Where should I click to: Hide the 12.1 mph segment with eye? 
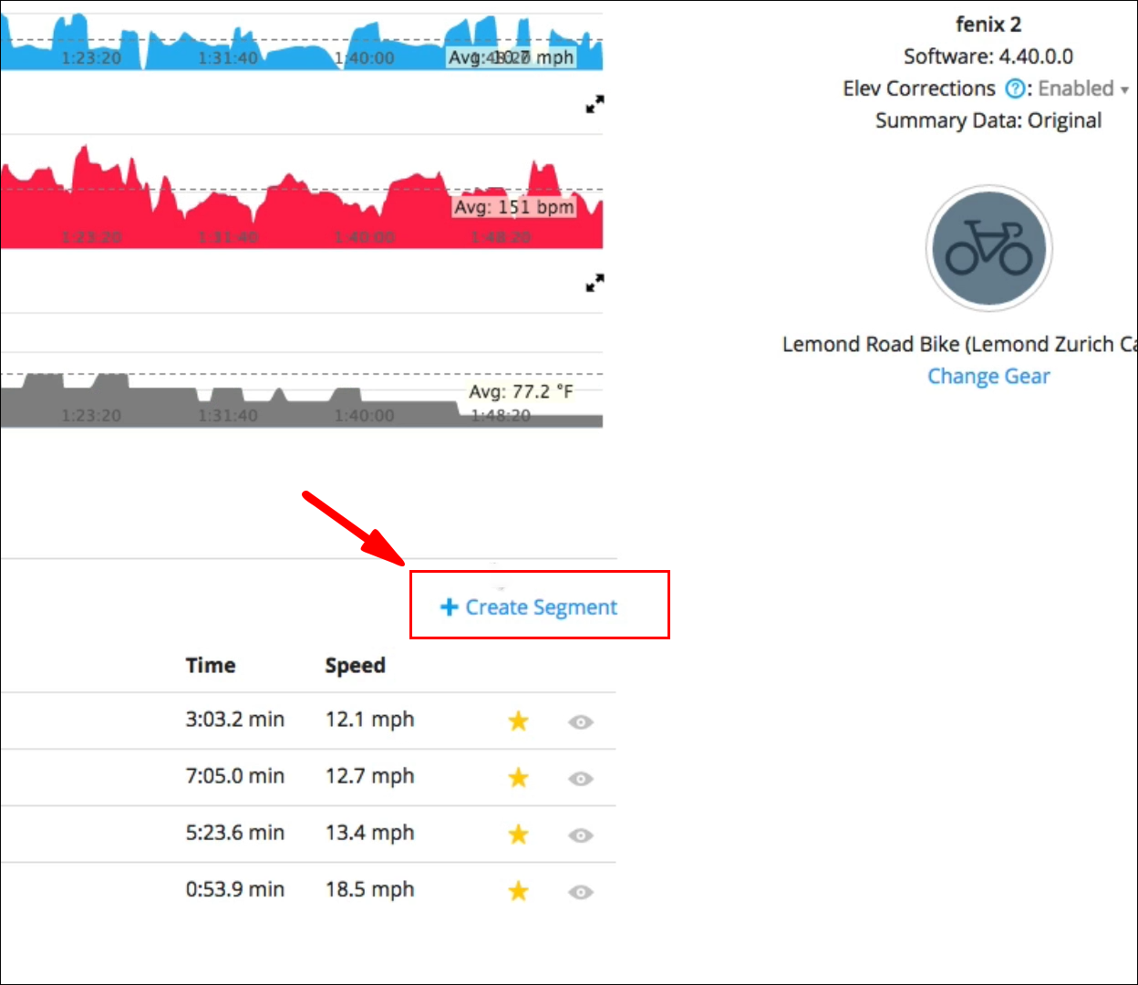tap(581, 722)
